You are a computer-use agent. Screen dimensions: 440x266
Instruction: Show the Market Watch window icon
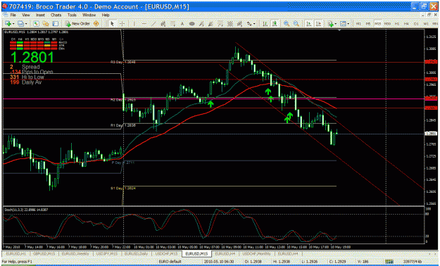(36, 24)
